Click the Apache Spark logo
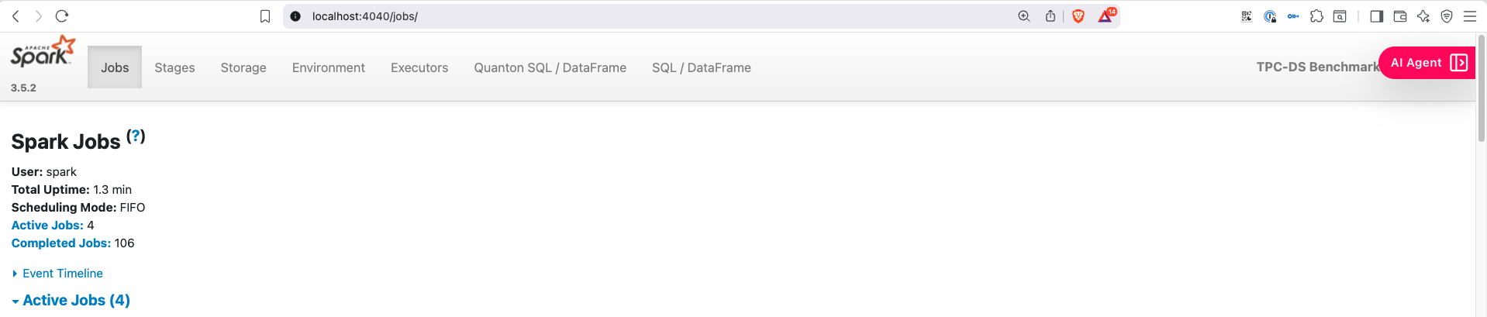Image resolution: width=1487 pixels, height=317 pixels. point(43,51)
